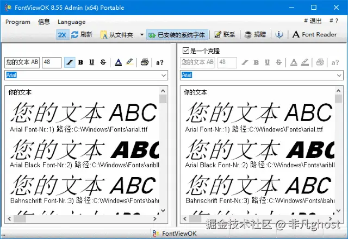Click disabled strikethrough icon in right panel

(278, 62)
